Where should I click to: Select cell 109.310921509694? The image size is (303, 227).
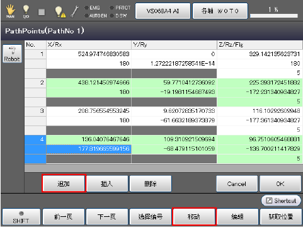coord(174,139)
